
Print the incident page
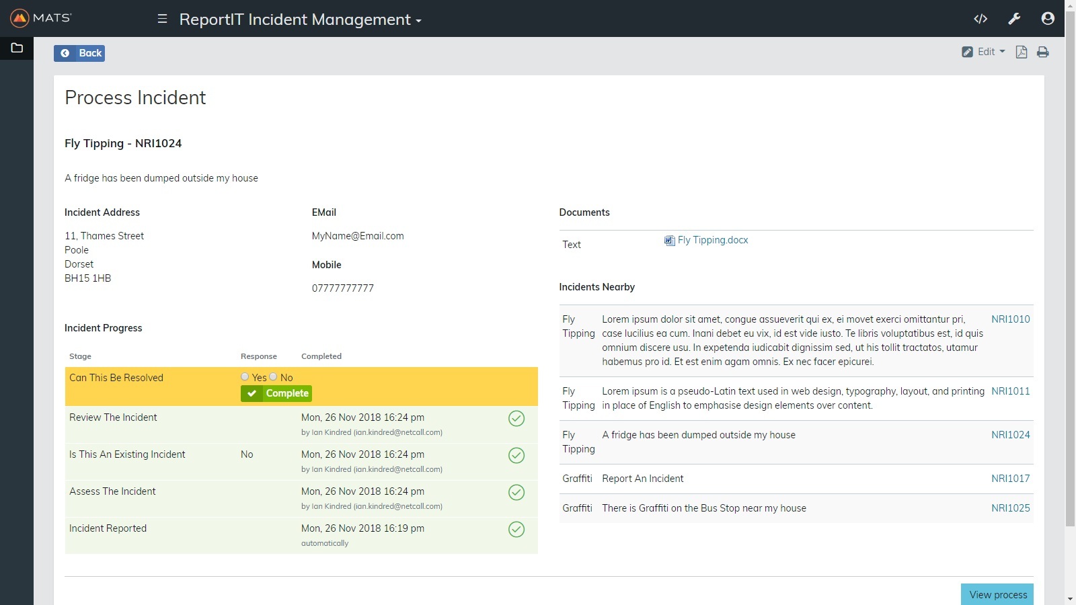[x=1042, y=52]
